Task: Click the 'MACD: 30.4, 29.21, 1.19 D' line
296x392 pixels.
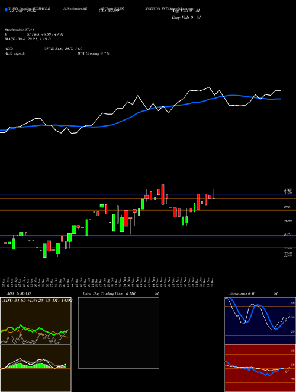Action: (x=28, y=39)
